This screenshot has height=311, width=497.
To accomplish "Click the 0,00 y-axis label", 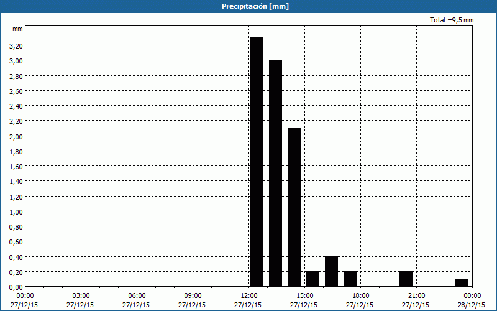I will pos(16,287).
